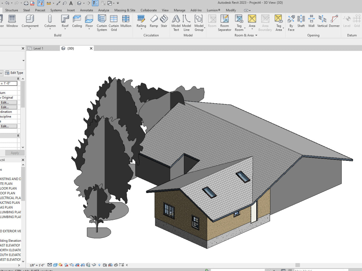Enable Reveal Hidden Elements
Screen dimensions: 362x271
coord(100,265)
